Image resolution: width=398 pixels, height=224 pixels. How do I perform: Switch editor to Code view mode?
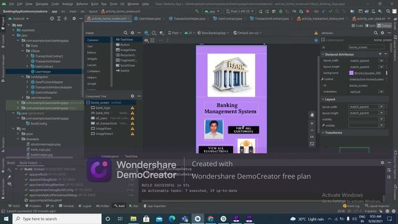pyautogui.click(x=358, y=26)
